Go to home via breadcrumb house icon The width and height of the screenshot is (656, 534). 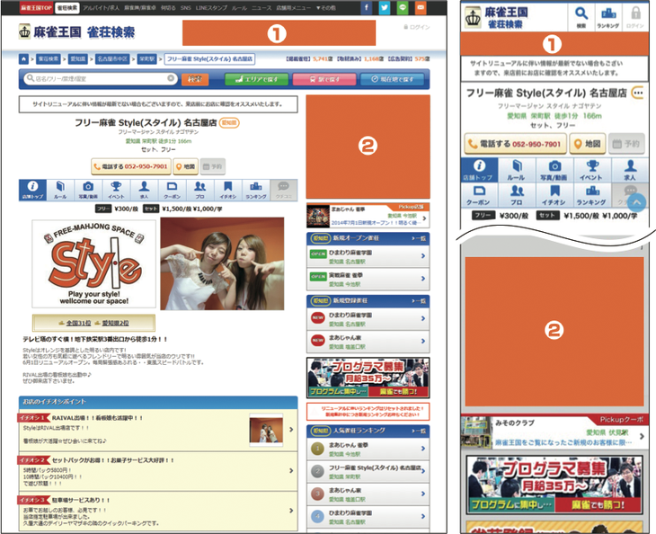[24, 59]
